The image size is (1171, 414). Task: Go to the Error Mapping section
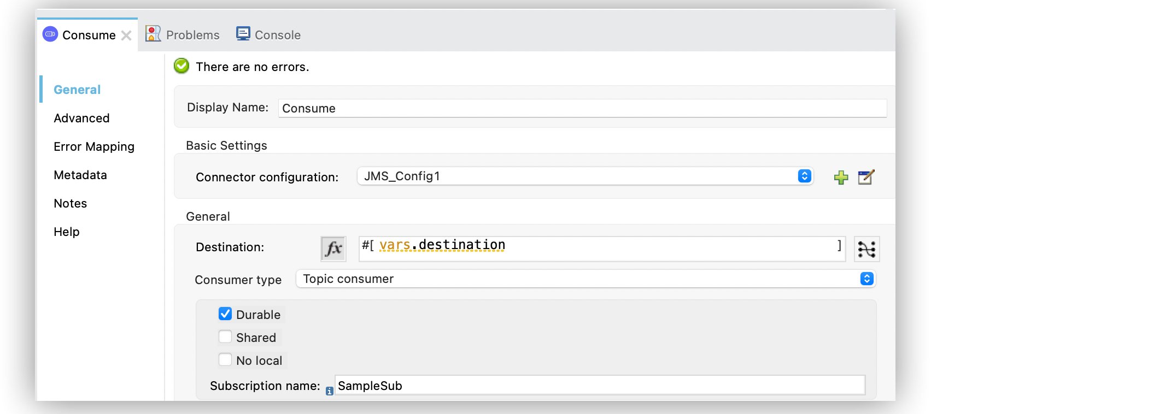click(x=94, y=146)
